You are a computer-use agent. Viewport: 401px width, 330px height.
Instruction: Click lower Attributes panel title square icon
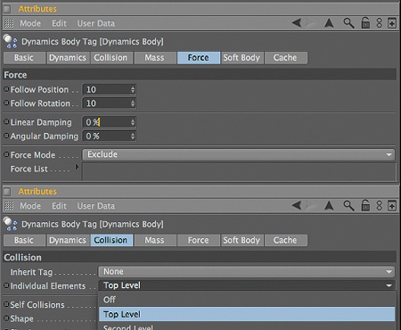click(x=7, y=192)
